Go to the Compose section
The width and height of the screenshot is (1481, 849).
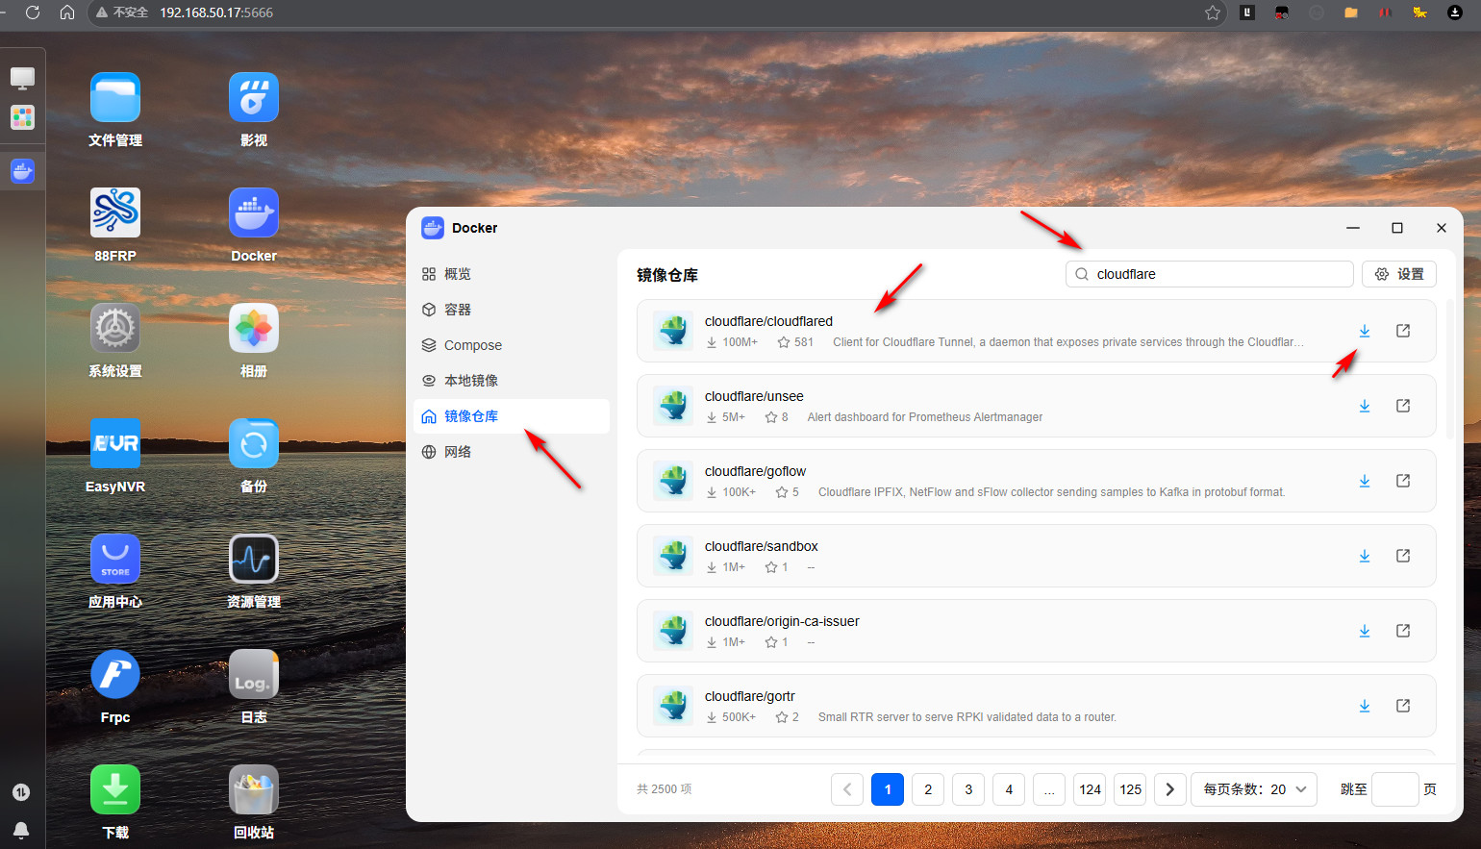point(512,345)
